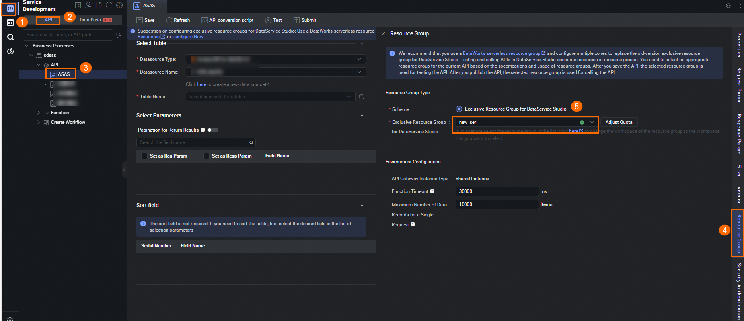Click info icon beside Pagination for Return Results
This screenshot has width=744, height=321.
click(x=203, y=130)
